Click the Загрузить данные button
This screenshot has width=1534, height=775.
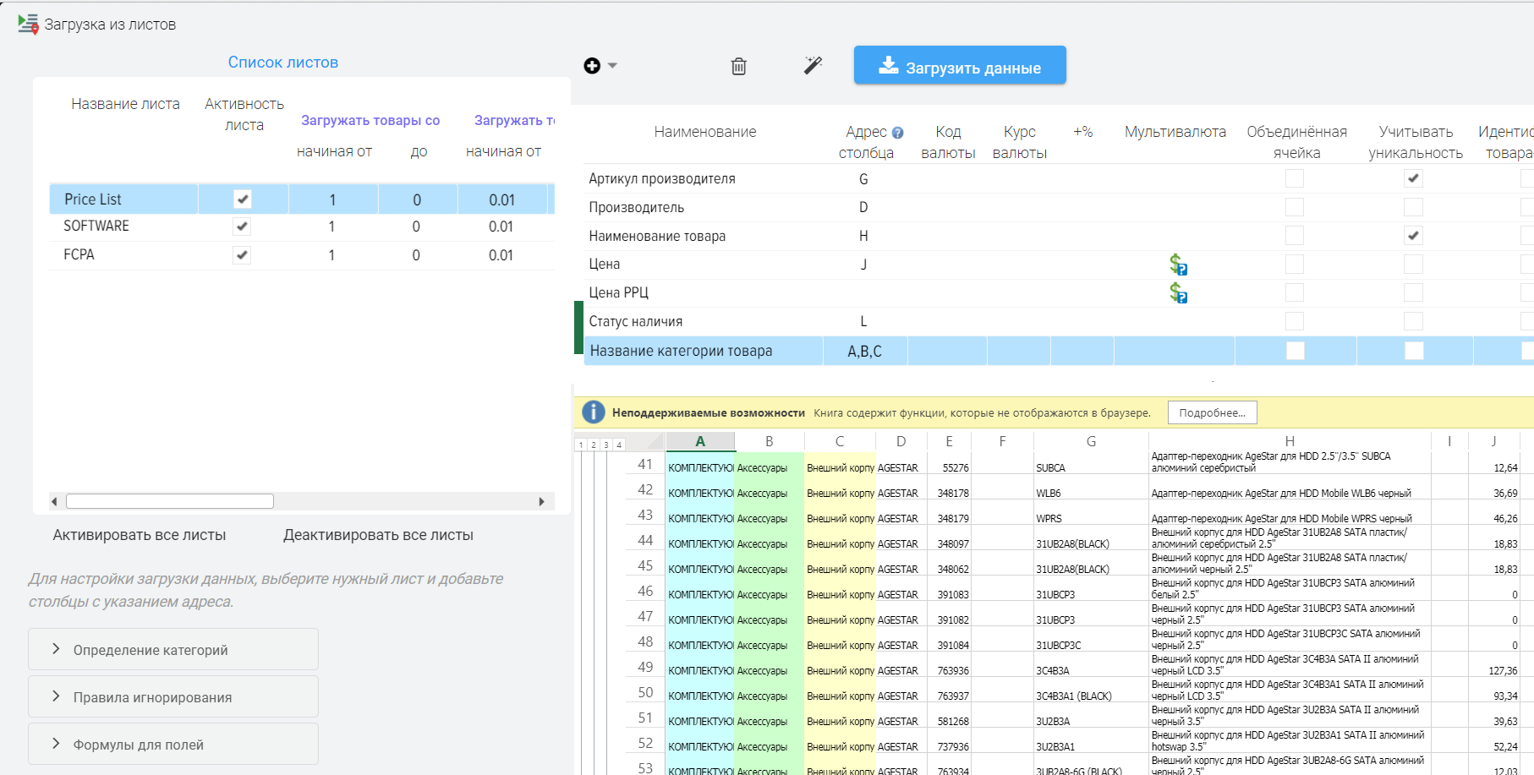[959, 66]
